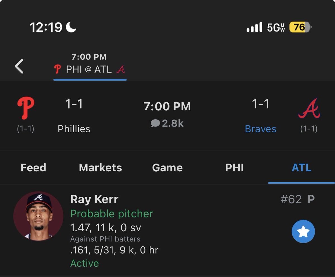The image size is (335, 277).
Task: Open the 2.8k comments bubble
Action: [167, 123]
